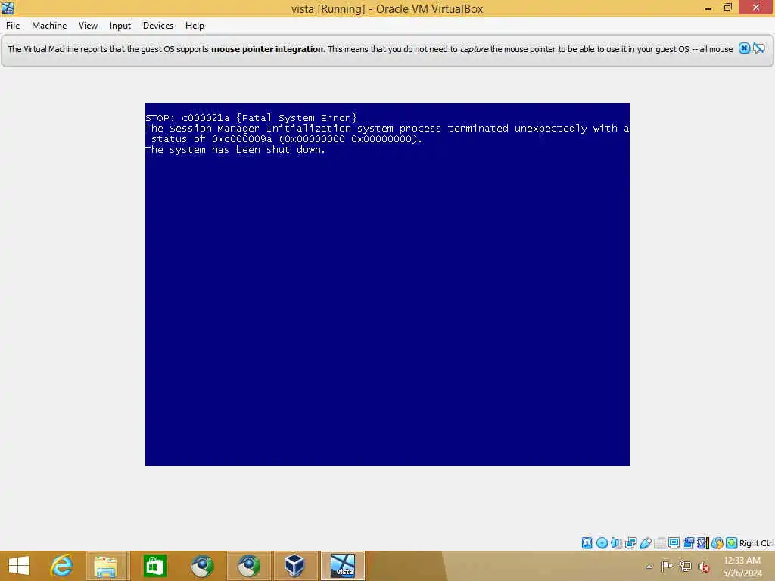This screenshot has width=775, height=581.
Task: Dismiss the mouse pointer integration notification
Action: click(744, 48)
